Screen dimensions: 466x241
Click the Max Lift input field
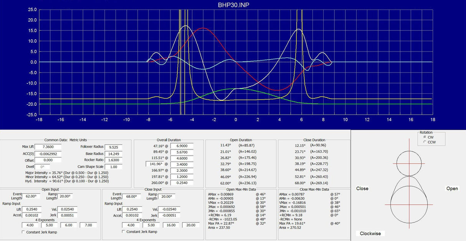tap(44, 147)
